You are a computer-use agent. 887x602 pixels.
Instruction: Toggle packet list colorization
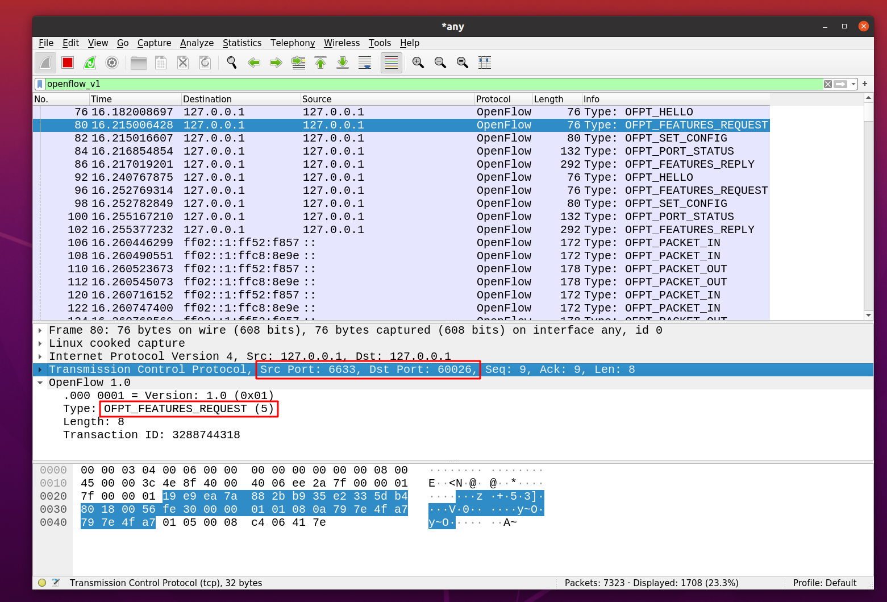coord(392,63)
